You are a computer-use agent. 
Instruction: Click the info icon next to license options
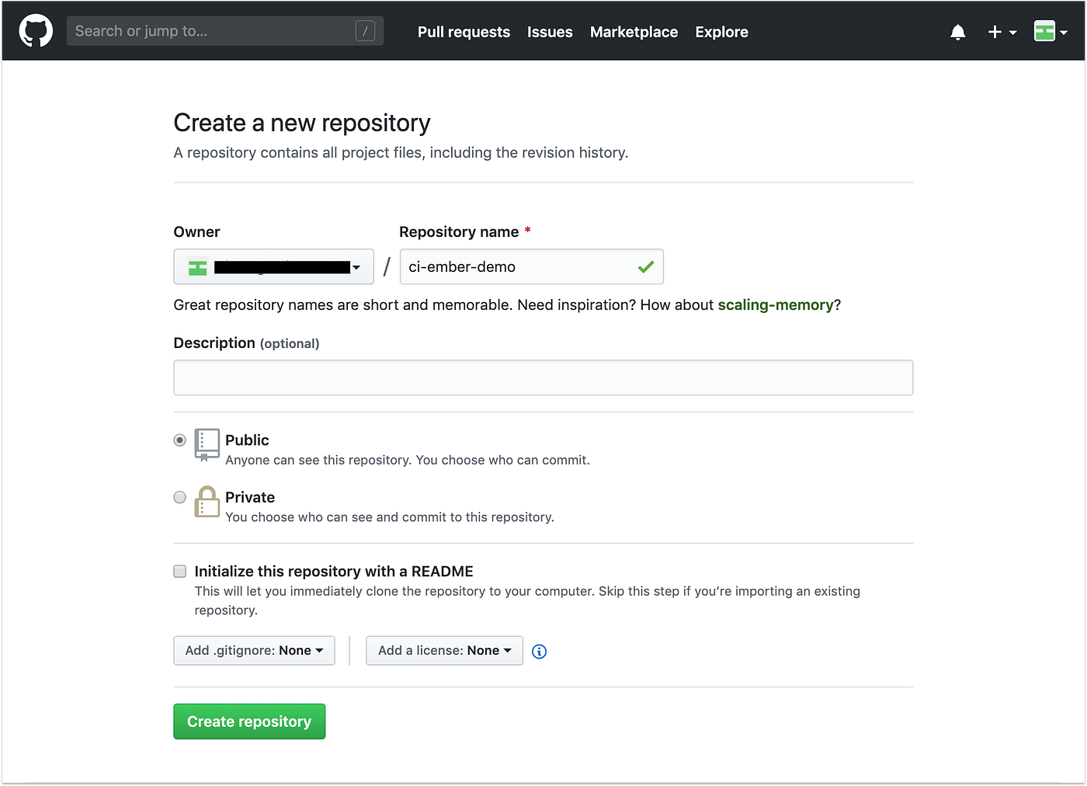point(539,652)
